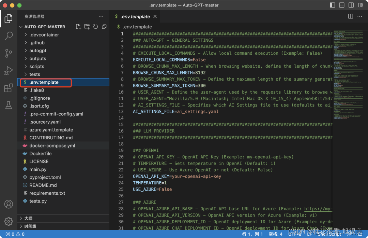Screen dimensions: 368x238
Task: Click the editor minimap preview
Action: (x=348, y=75)
